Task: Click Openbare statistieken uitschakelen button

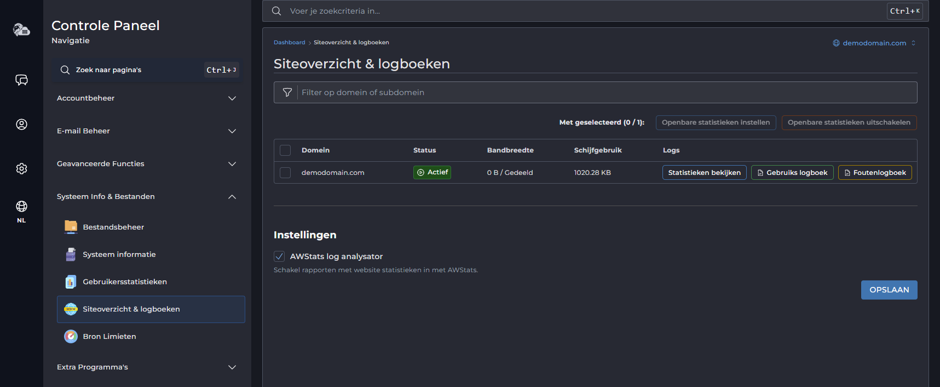Action: click(x=849, y=122)
